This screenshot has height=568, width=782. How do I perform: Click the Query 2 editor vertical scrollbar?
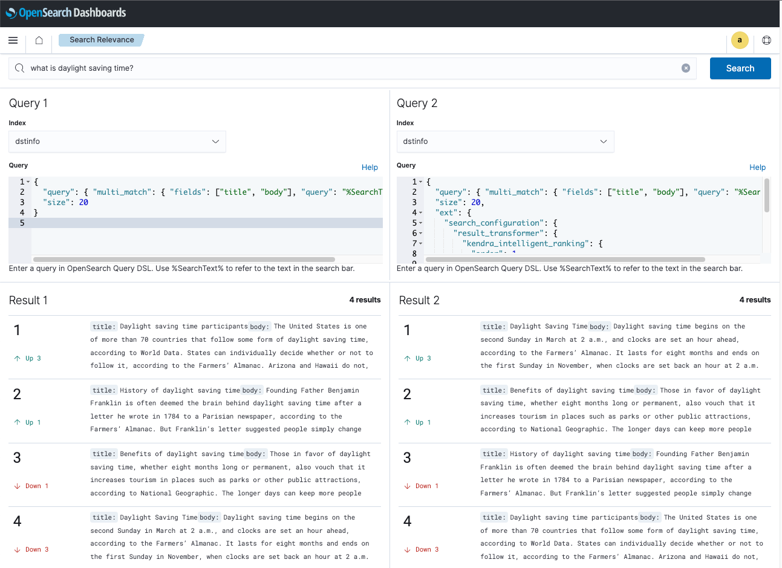[x=767, y=195]
